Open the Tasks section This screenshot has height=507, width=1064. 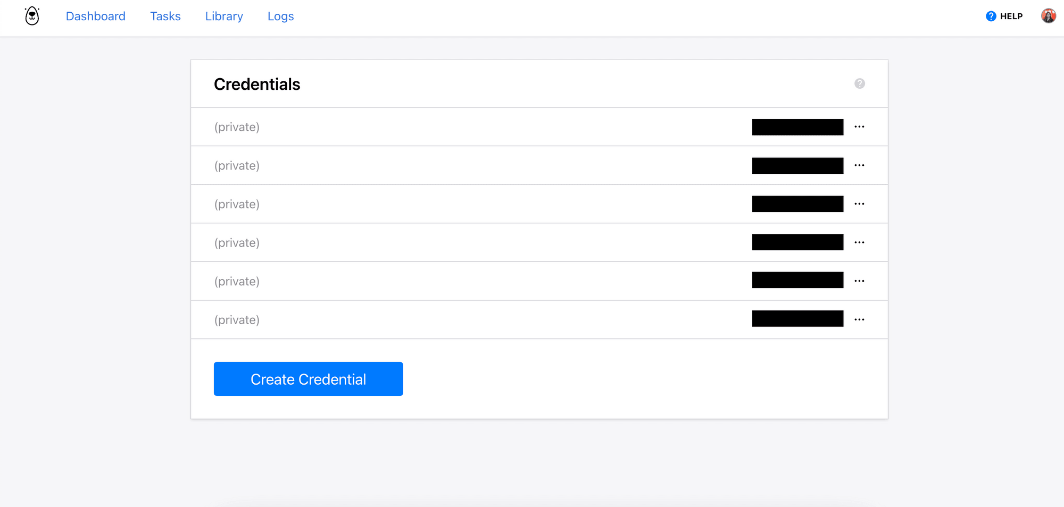tap(165, 16)
